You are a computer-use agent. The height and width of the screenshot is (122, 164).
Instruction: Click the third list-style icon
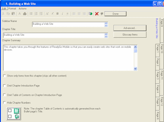pyautogui.click(x=41, y=14)
